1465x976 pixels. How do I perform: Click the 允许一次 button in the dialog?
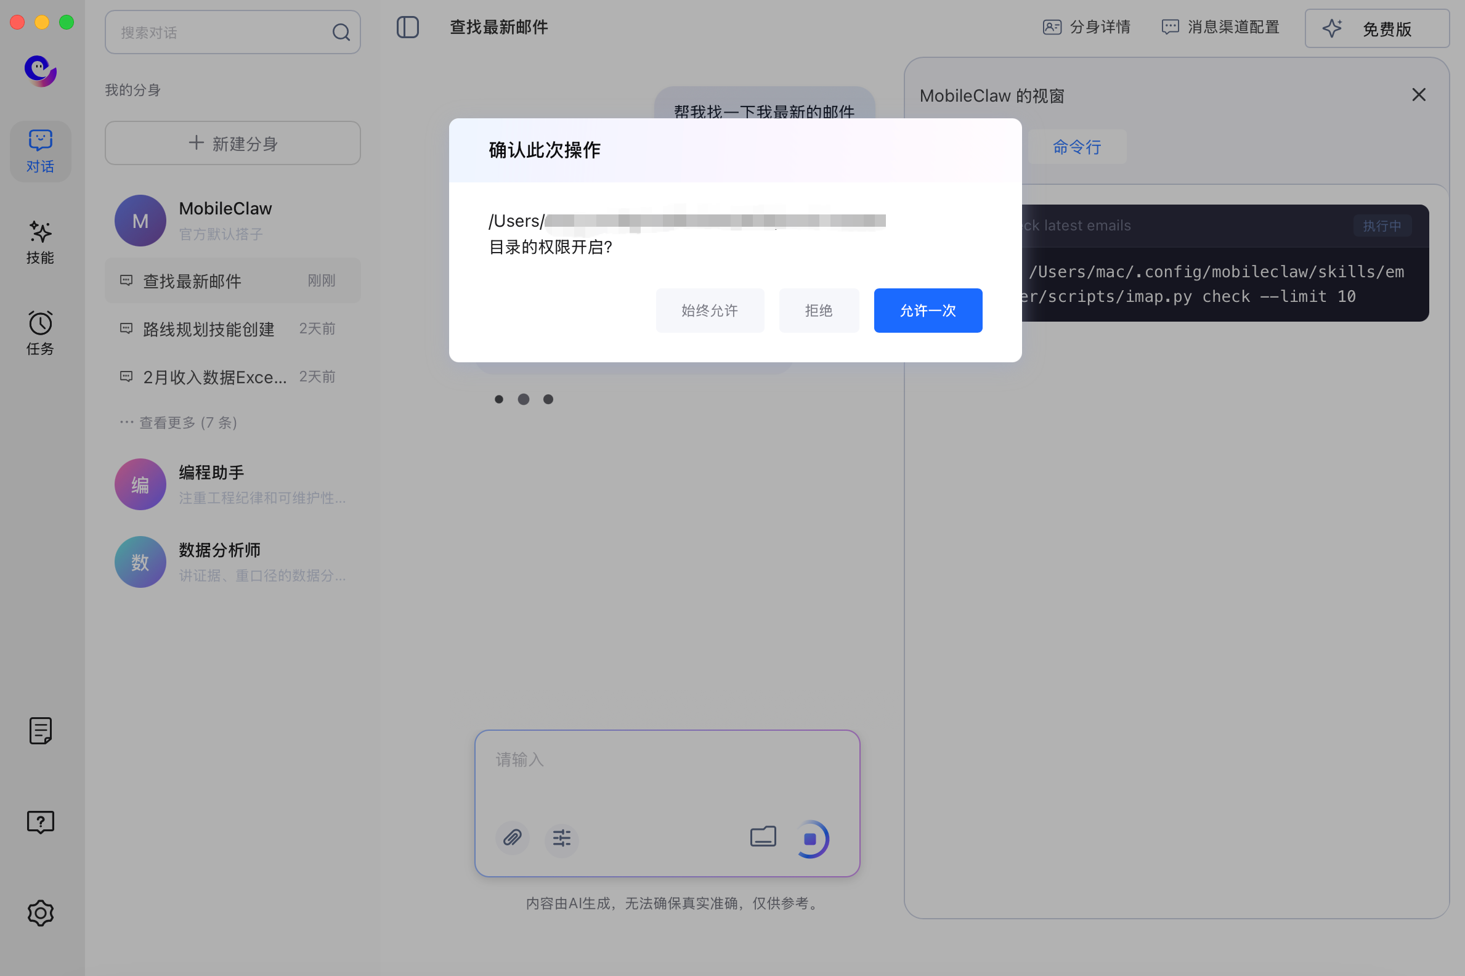tap(927, 310)
